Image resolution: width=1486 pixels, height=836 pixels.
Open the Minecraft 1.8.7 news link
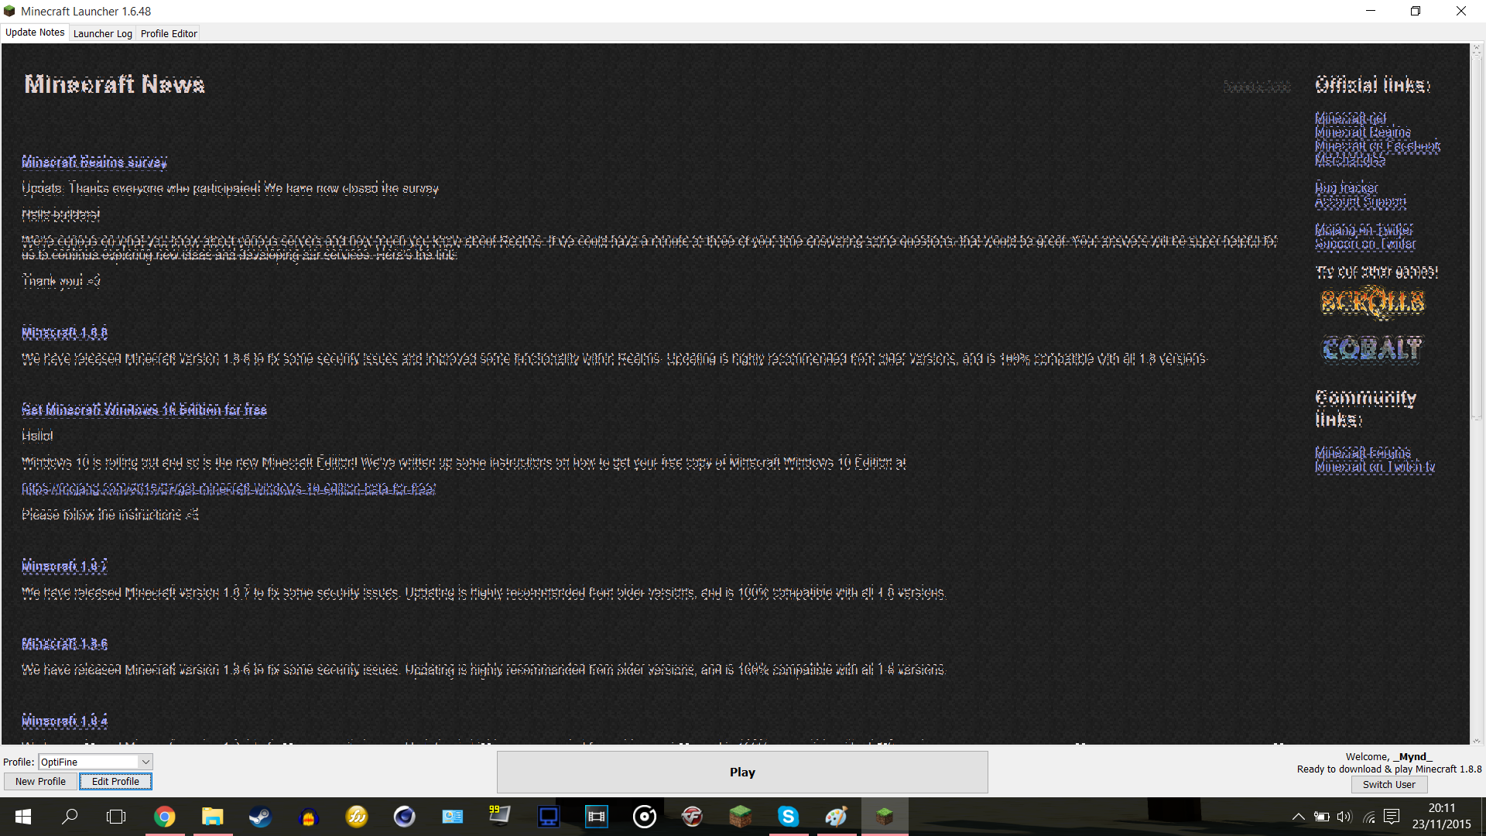click(x=64, y=566)
